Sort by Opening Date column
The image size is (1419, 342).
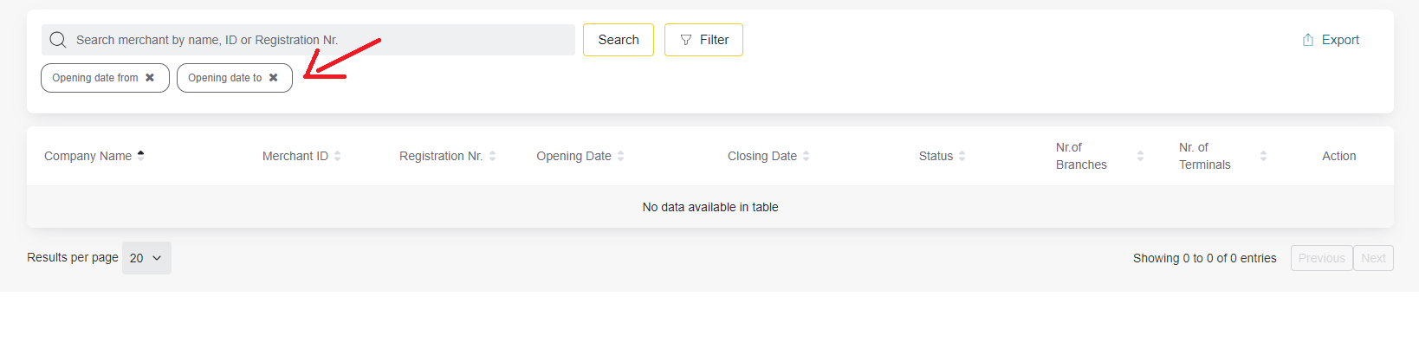[x=580, y=156]
